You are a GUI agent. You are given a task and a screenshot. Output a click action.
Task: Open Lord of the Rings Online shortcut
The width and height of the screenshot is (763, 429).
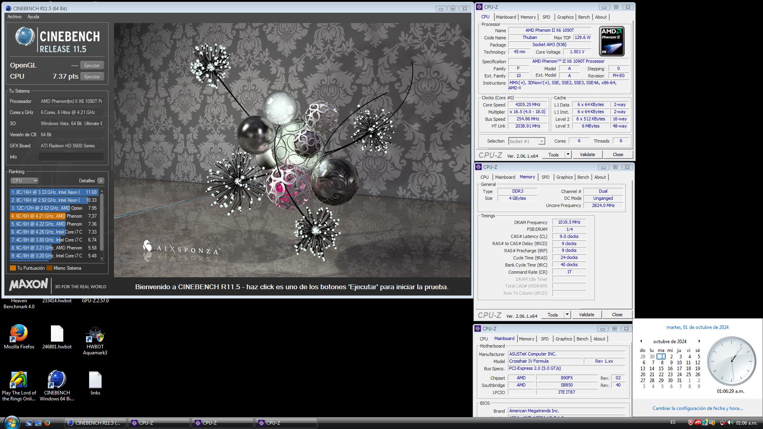[x=19, y=386]
